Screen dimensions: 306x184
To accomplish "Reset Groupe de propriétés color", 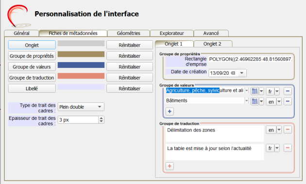I will point(130,56).
